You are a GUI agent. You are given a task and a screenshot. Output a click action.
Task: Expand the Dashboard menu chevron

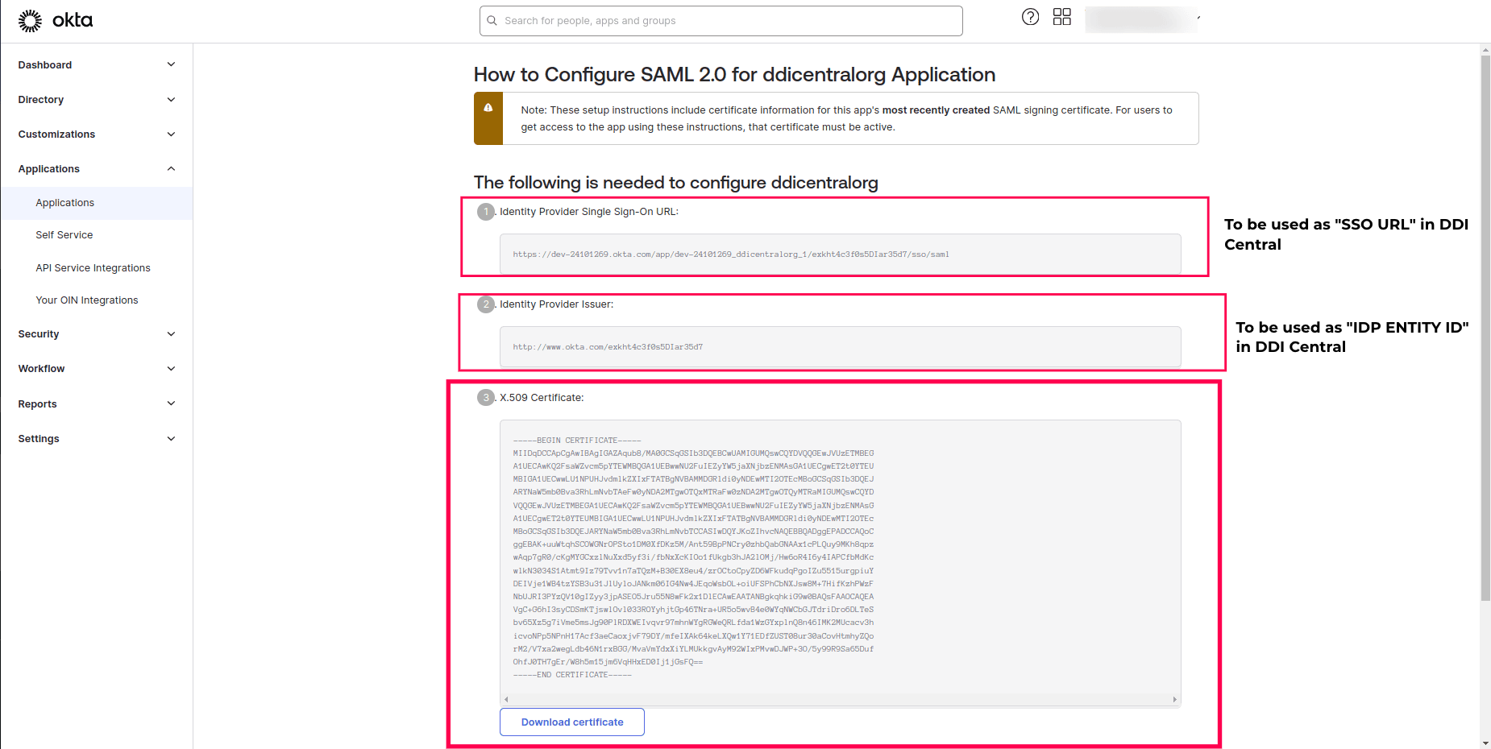point(171,64)
